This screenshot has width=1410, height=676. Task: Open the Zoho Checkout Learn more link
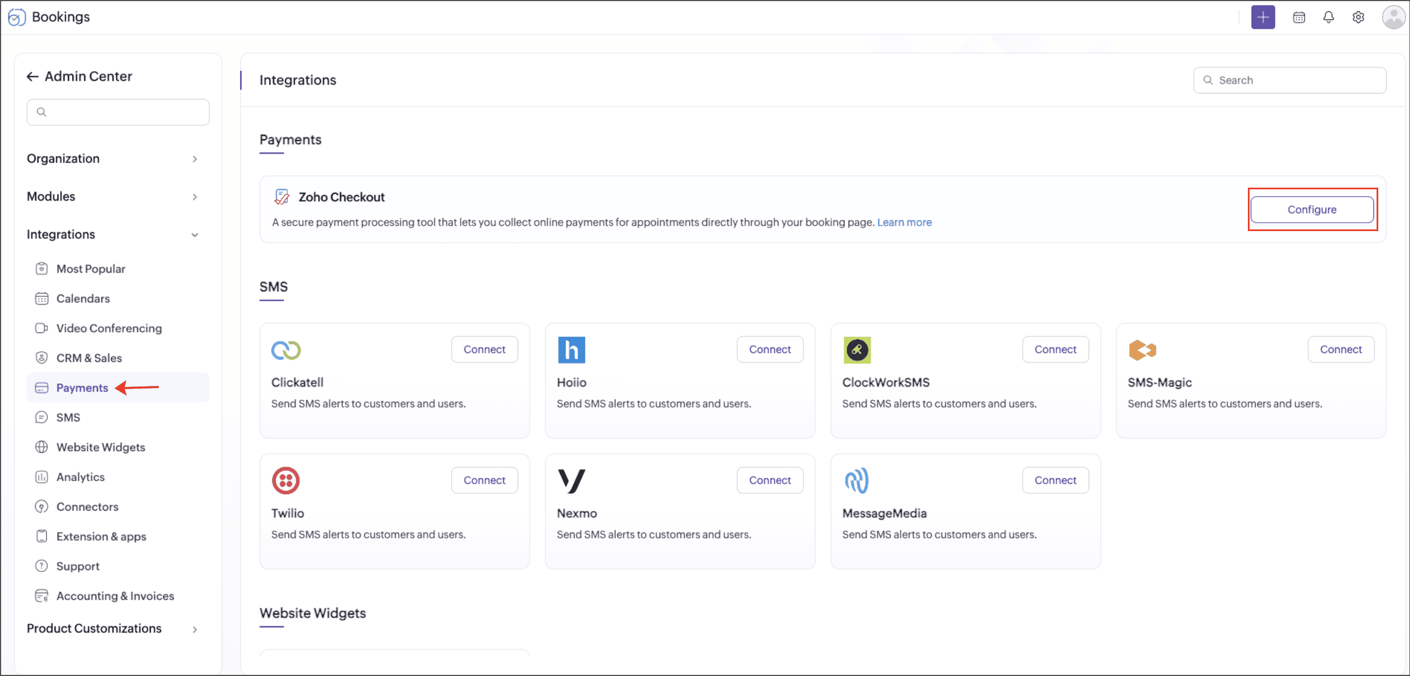click(x=904, y=222)
